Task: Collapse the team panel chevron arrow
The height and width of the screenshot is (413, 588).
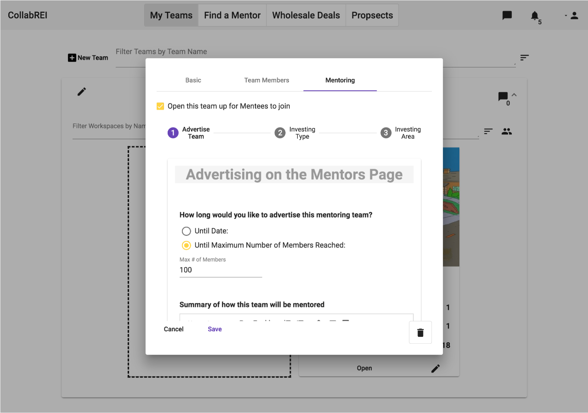Action: point(514,95)
